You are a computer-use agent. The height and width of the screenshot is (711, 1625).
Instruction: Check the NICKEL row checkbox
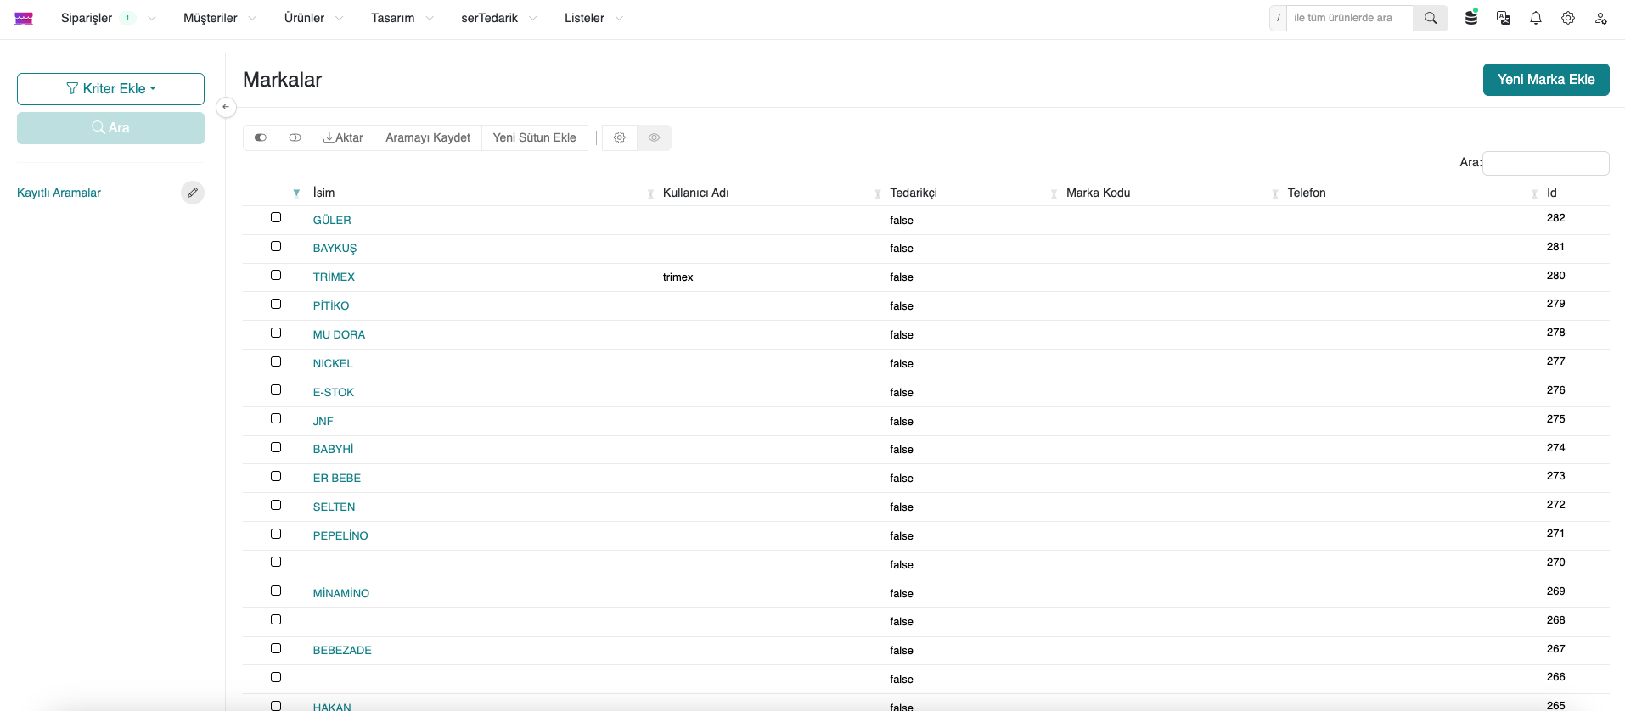coord(276,361)
